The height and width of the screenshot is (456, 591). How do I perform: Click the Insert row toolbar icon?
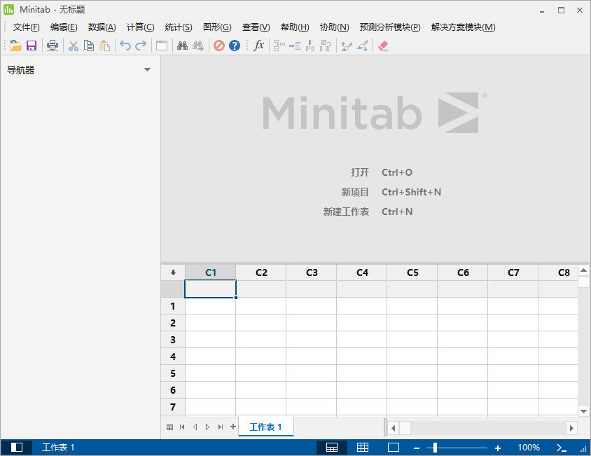295,46
